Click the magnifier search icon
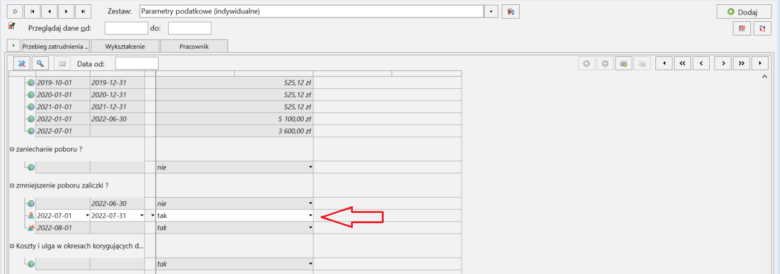The height and width of the screenshot is (274, 780). (40, 63)
